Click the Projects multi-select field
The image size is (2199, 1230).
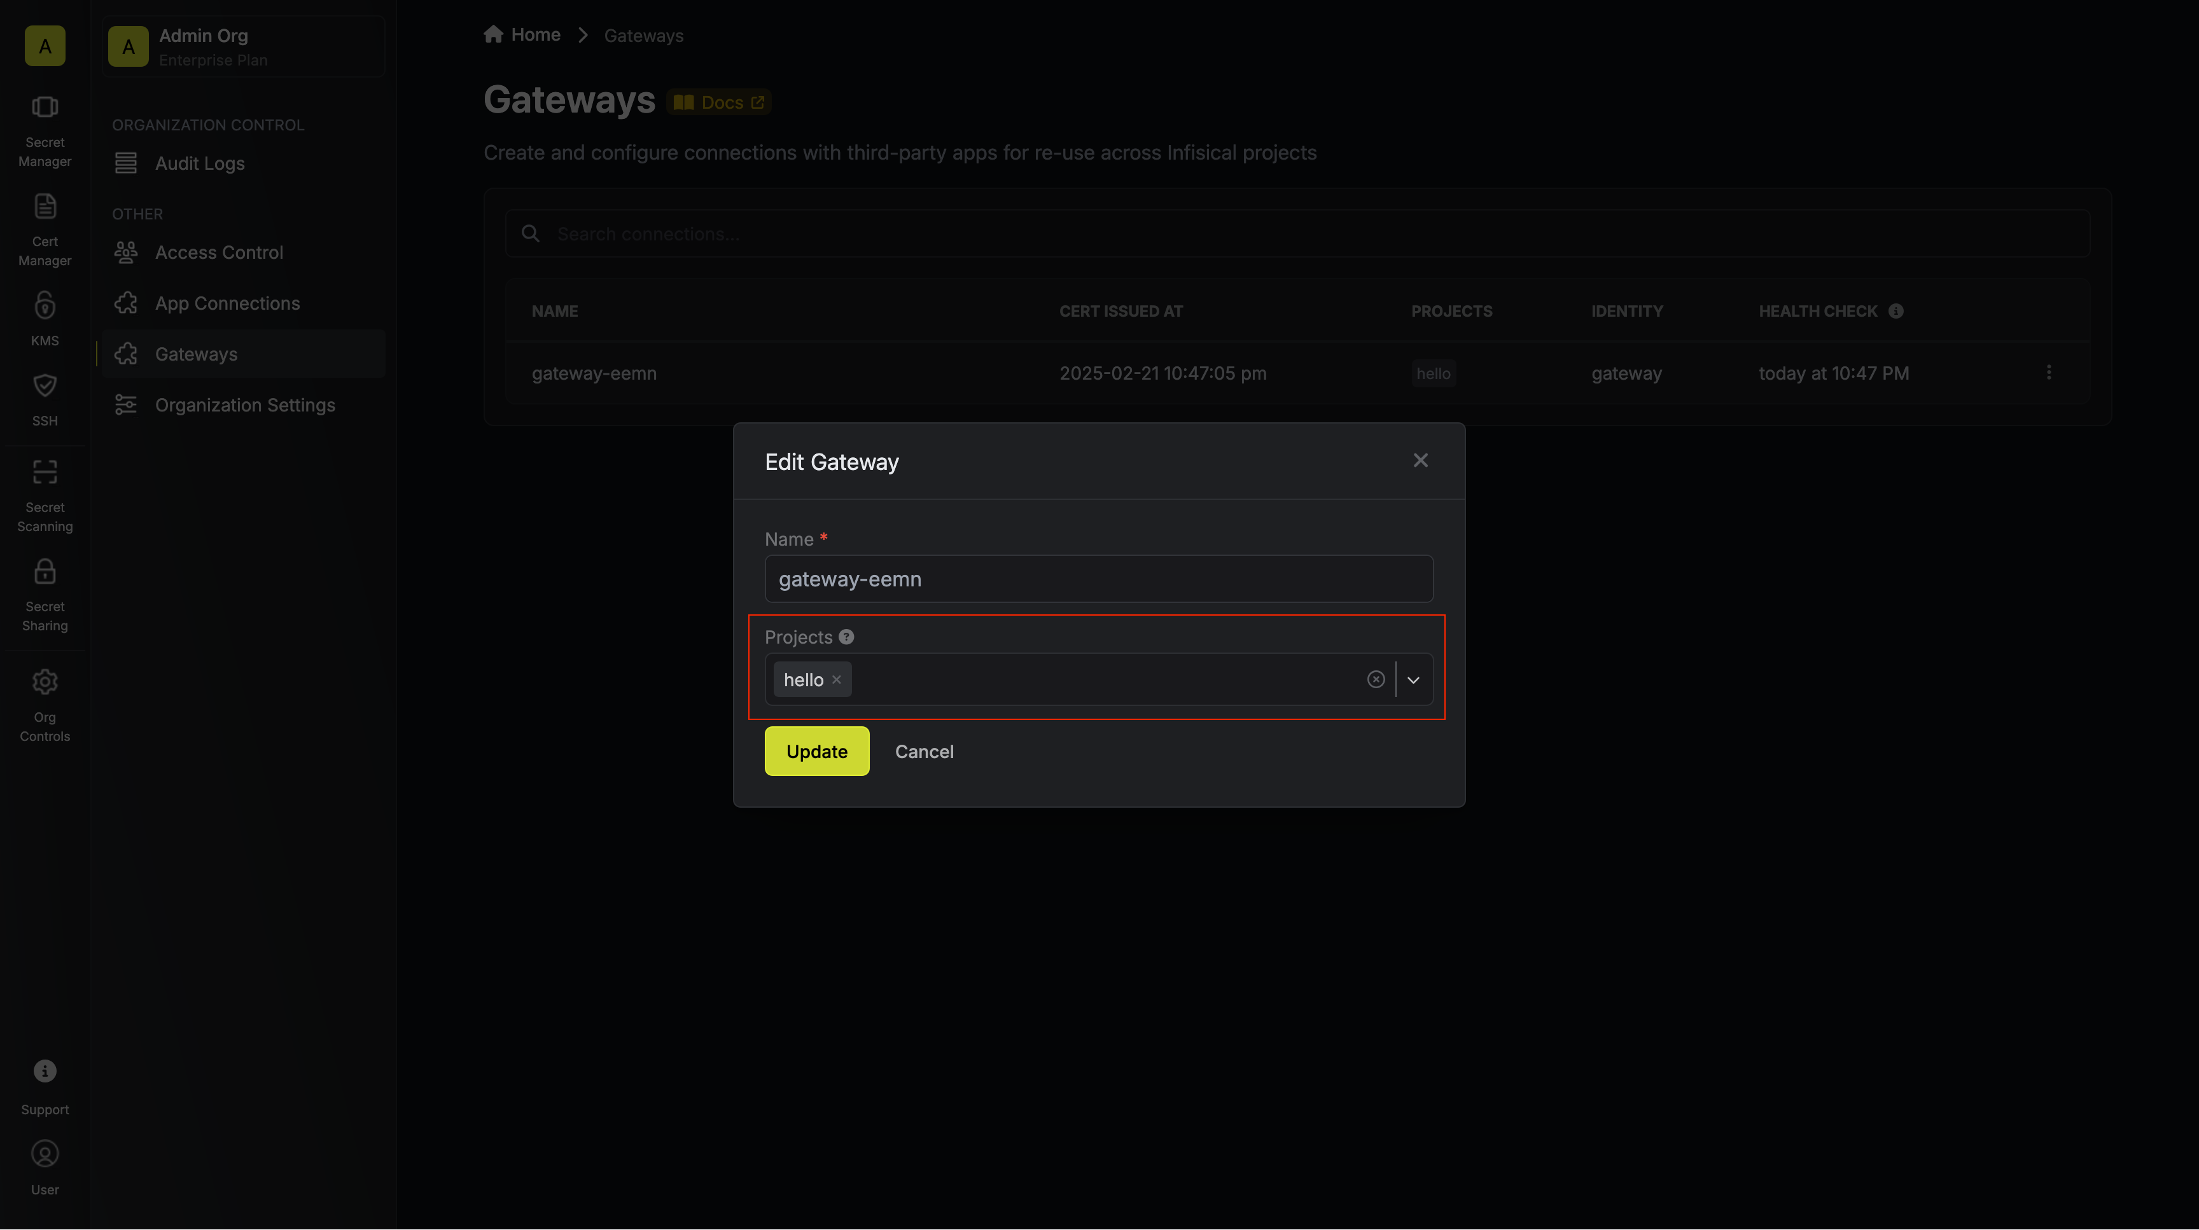(x=1099, y=680)
